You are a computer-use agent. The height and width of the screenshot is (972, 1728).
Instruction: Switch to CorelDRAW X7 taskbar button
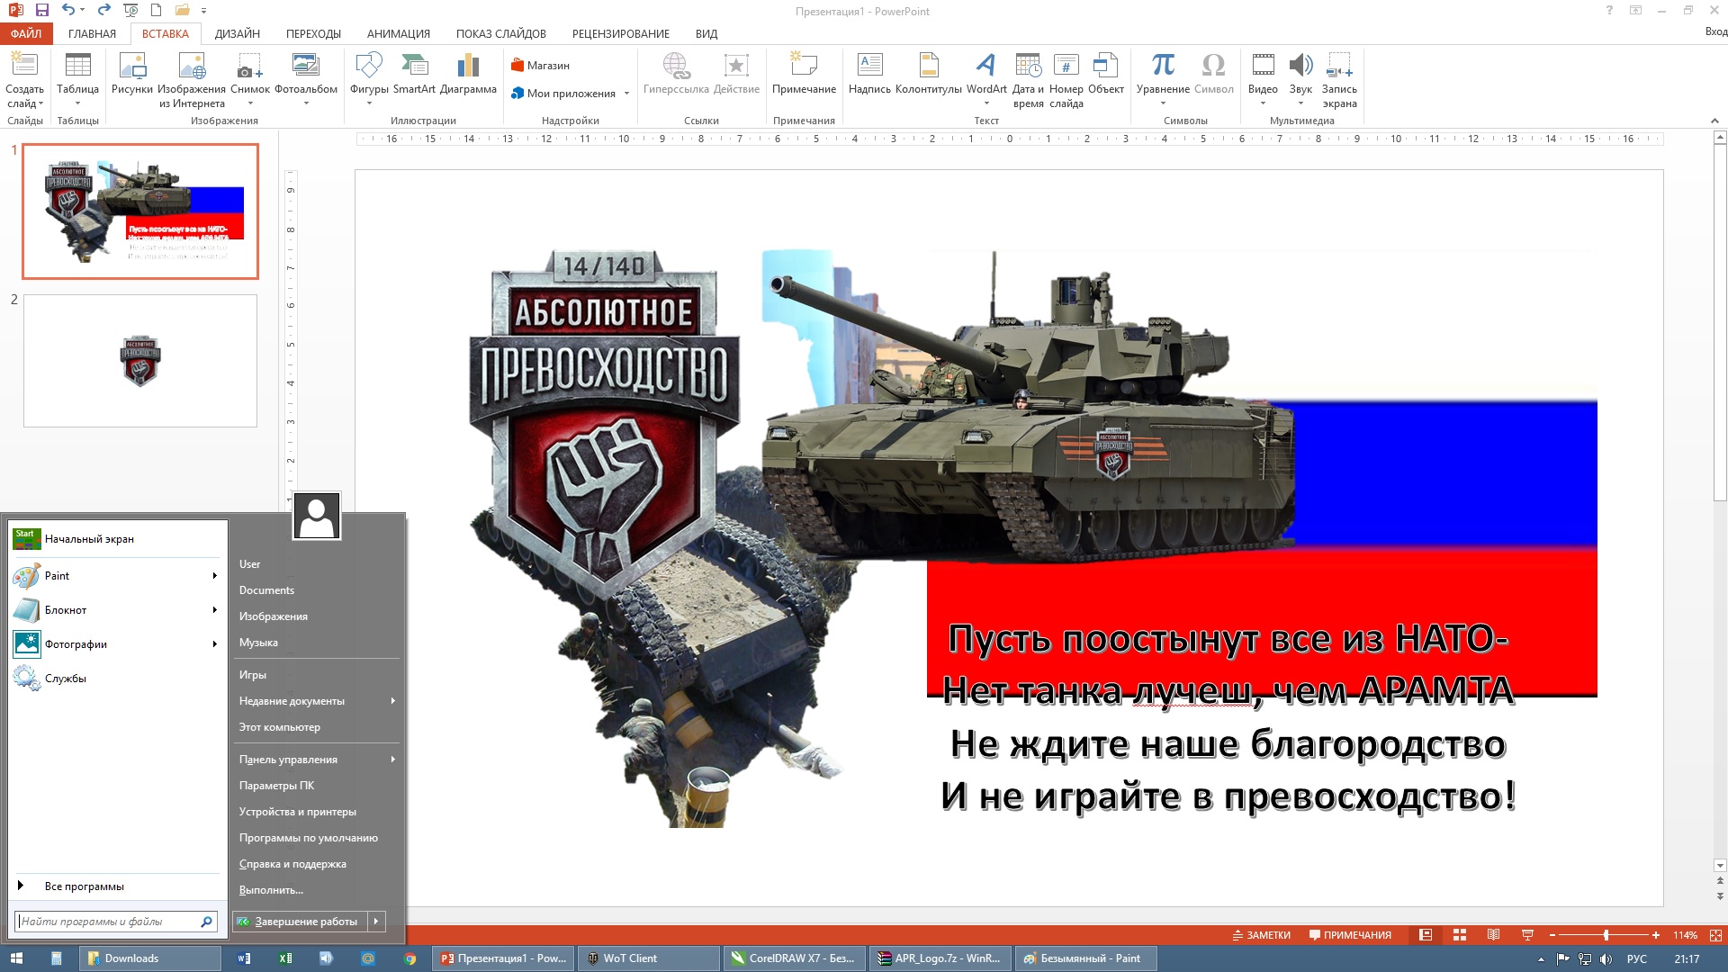[x=795, y=958]
